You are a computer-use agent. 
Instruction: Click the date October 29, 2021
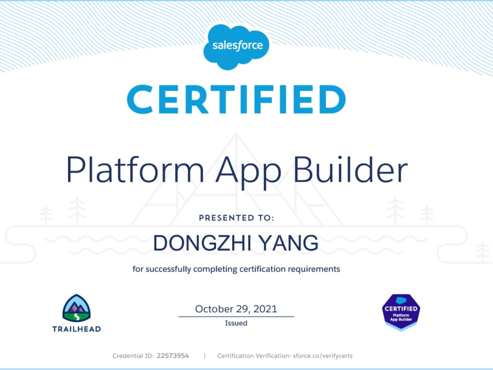click(x=236, y=309)
